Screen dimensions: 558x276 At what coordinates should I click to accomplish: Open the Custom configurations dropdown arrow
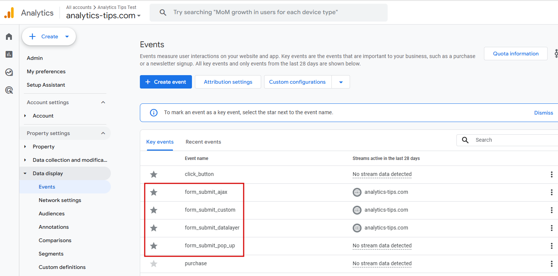(341, 82)
